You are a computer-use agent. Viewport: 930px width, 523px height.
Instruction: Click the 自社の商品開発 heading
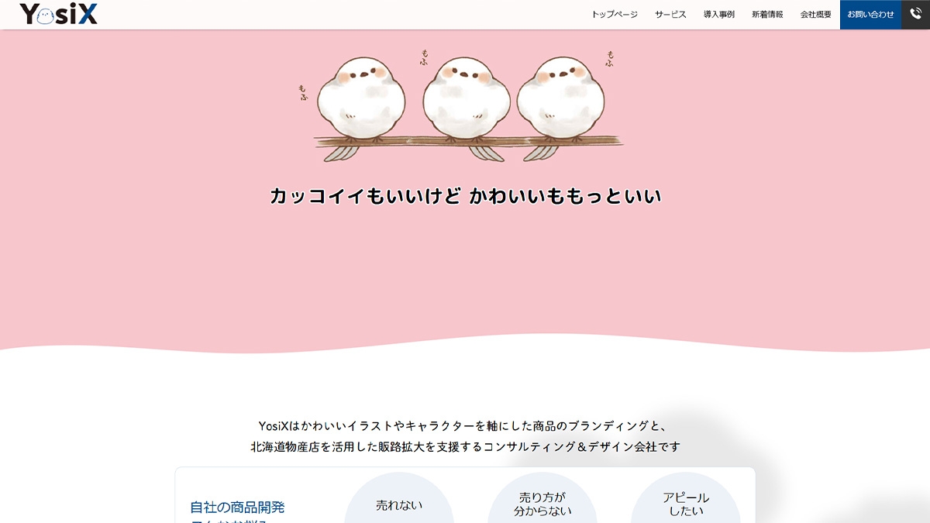237,508
